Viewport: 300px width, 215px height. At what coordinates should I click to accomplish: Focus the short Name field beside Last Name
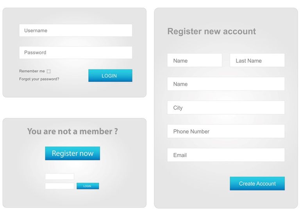point(195,60)
